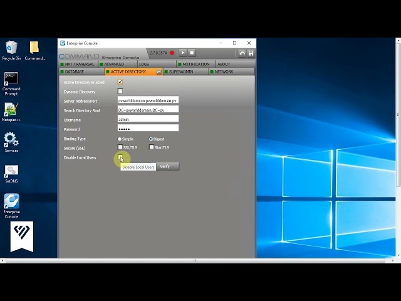Click the small icon on the Active Directory tab
This screenshot has width=401, height=301.
click(159, 72)
